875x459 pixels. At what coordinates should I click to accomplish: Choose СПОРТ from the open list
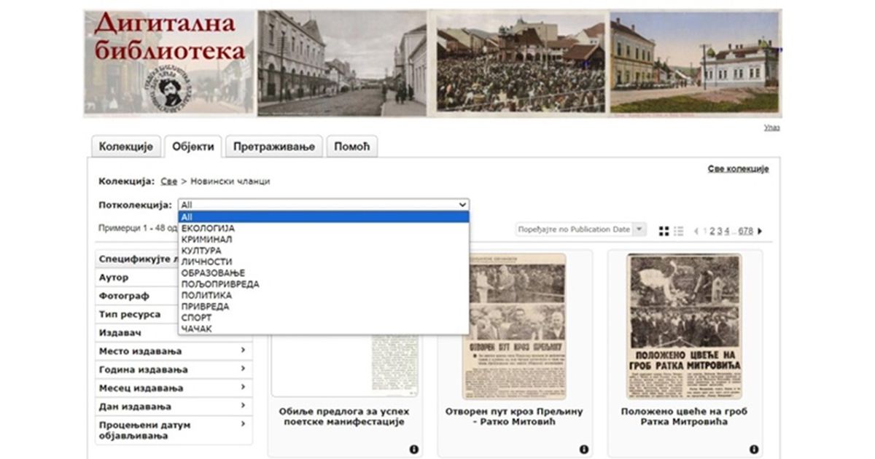pyautogui.click(x=197, y=318)
